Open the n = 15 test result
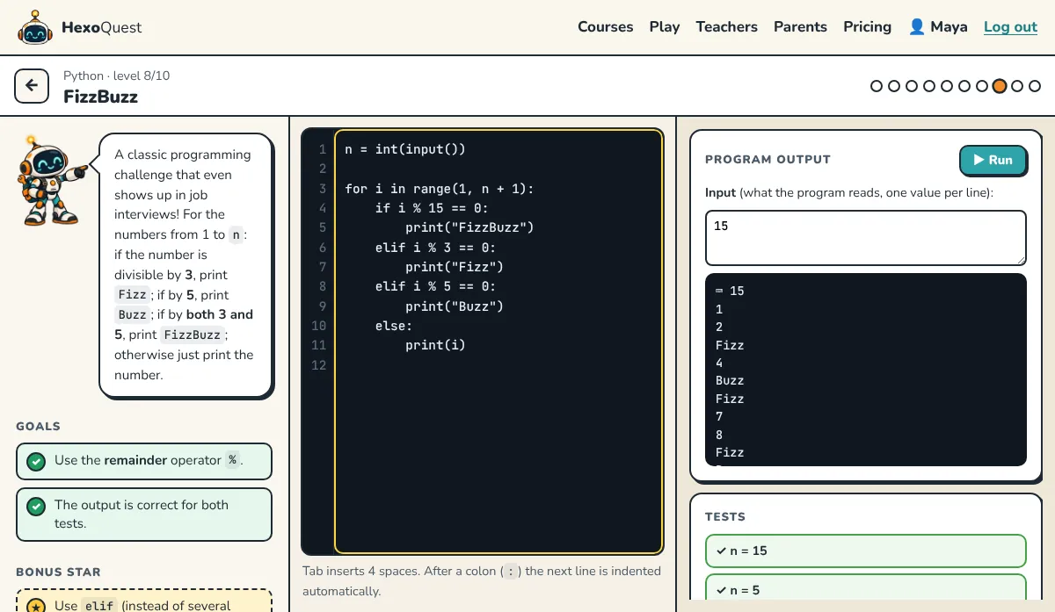The width and height of the screenshot is (1055, 612). pyautogui.click(x=866, y=551)
